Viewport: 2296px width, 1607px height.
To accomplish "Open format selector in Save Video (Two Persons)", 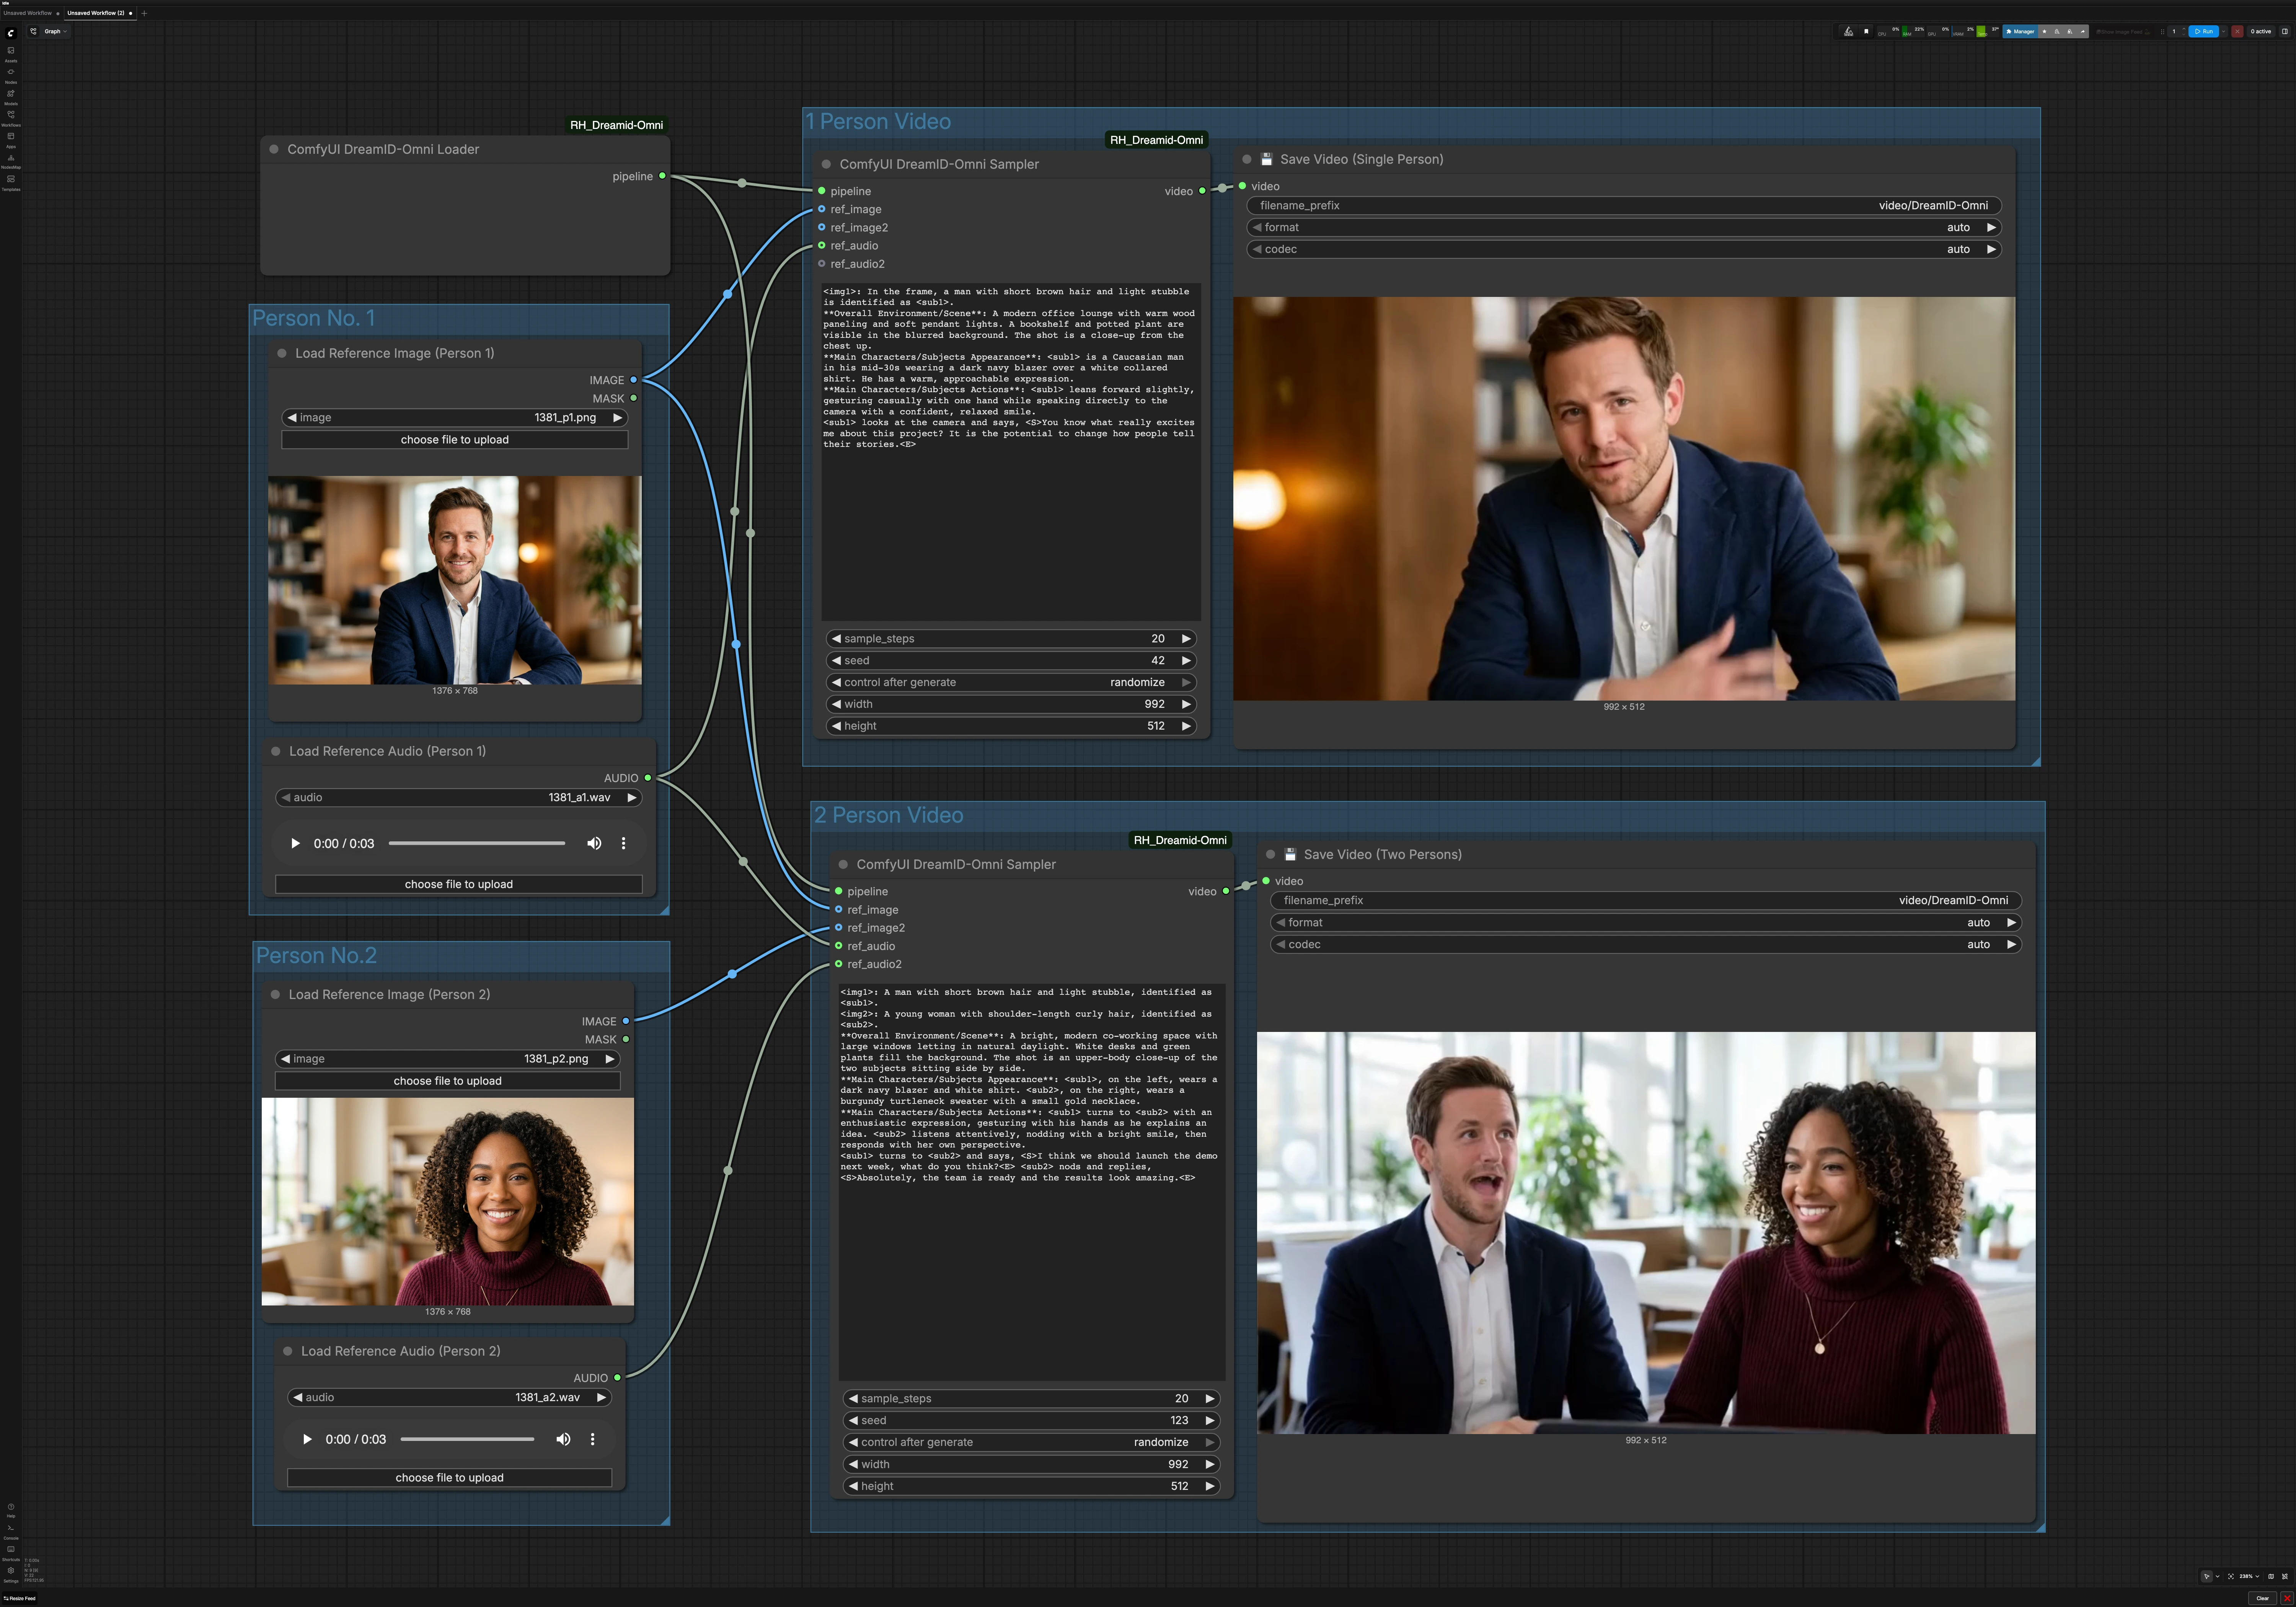I will 1646,922.
